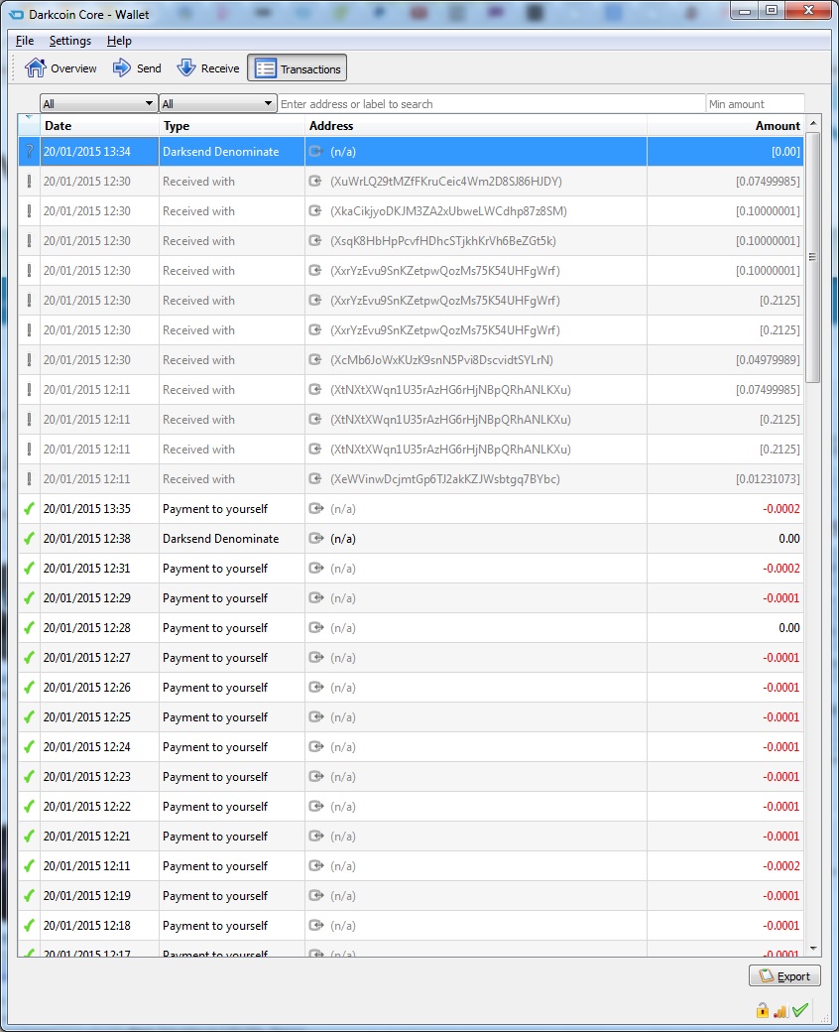
Task: Click sent icon in 12:28 payment row
Action: coord(316,628)
